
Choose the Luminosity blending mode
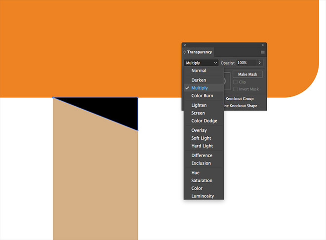204,196
